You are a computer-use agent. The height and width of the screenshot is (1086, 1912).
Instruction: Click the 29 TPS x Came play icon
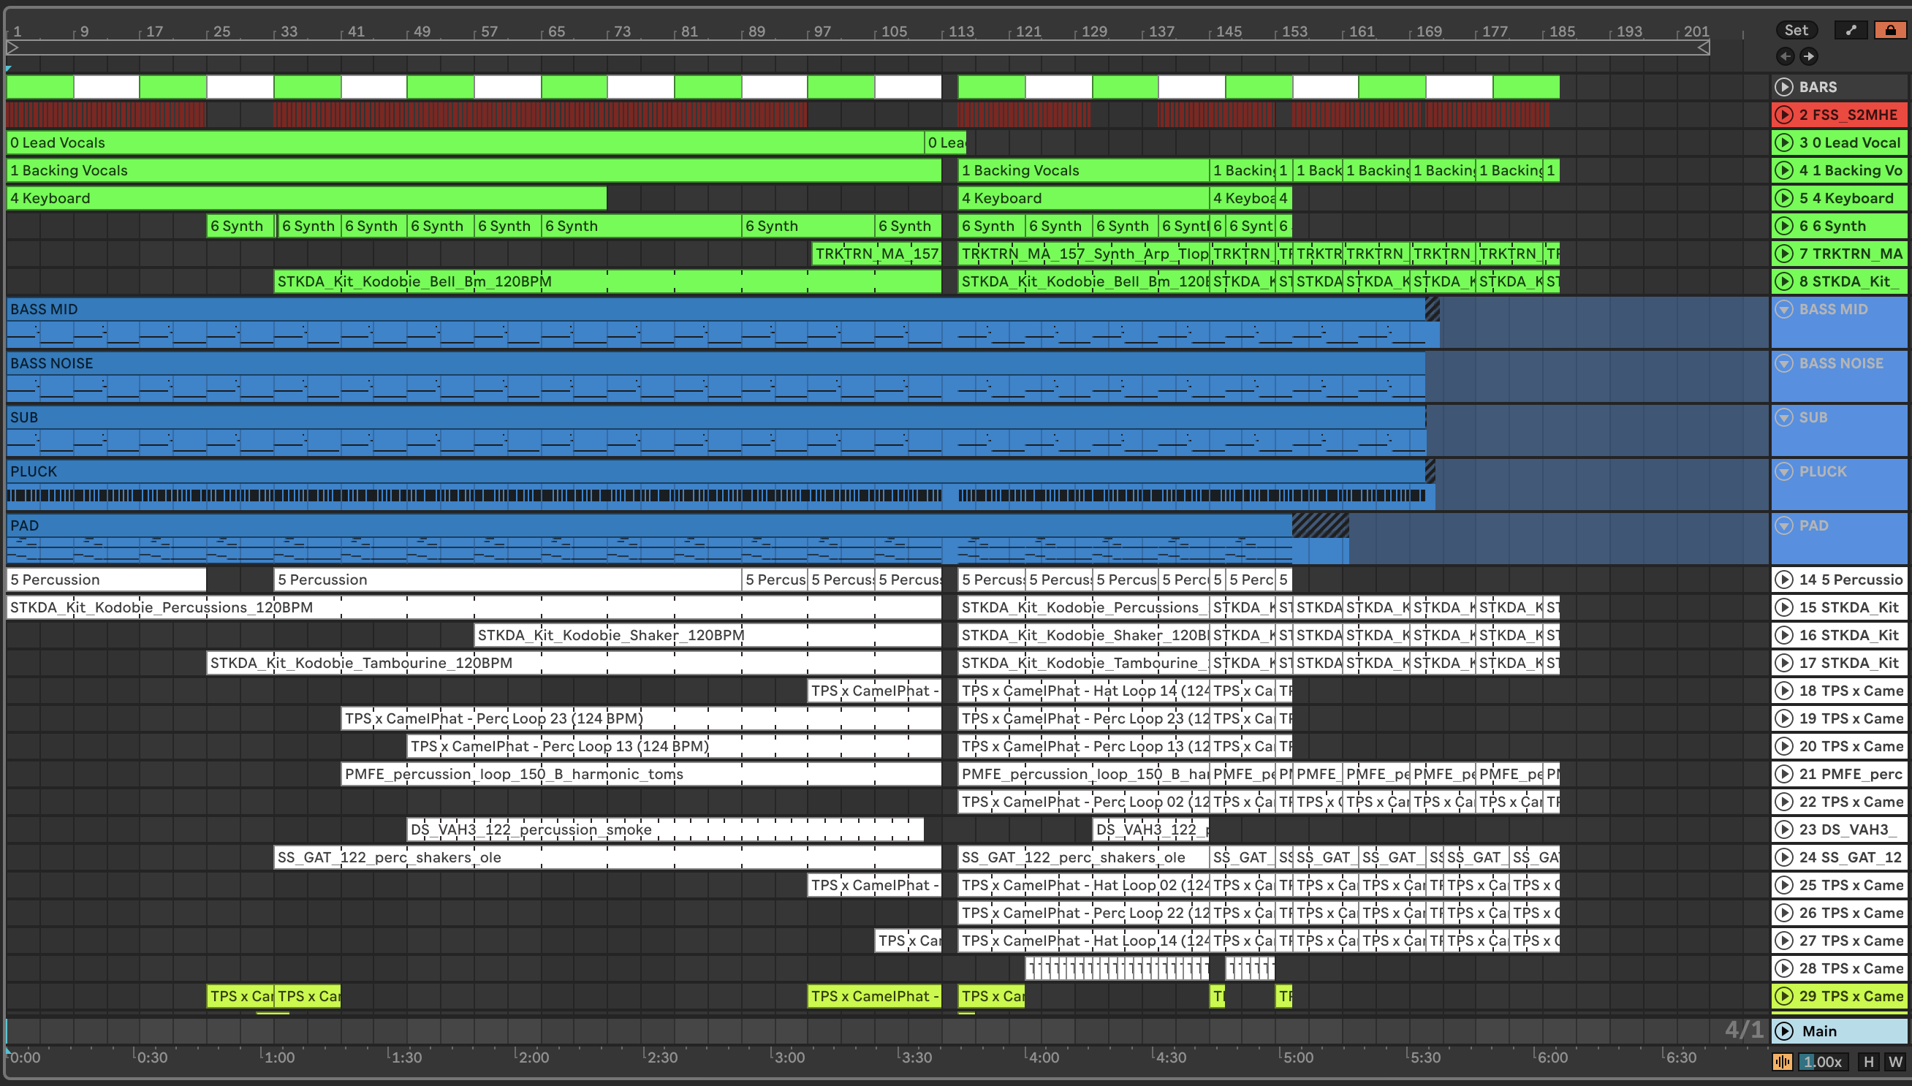(1784, 997)
